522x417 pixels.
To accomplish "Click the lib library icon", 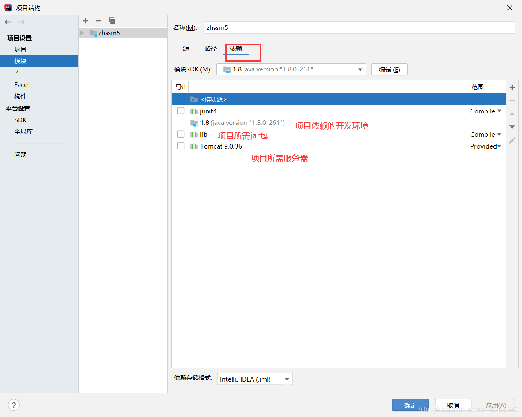I will 194,134.
